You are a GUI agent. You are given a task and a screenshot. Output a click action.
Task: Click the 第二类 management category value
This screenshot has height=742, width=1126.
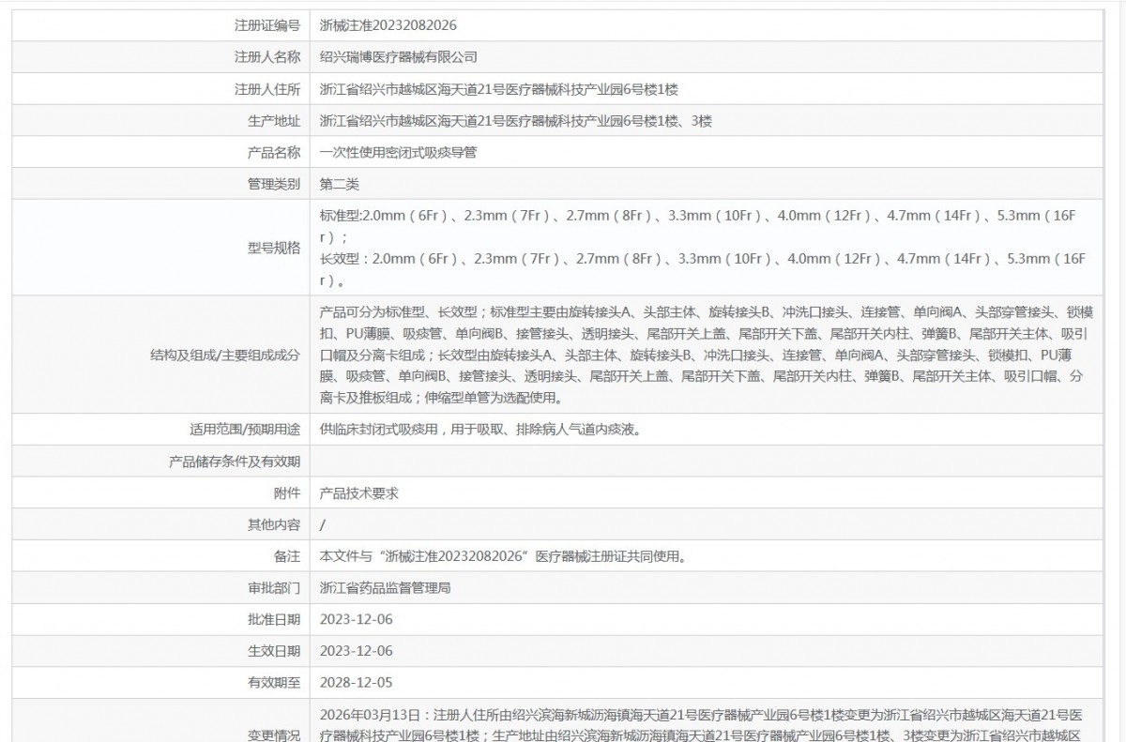340,184
